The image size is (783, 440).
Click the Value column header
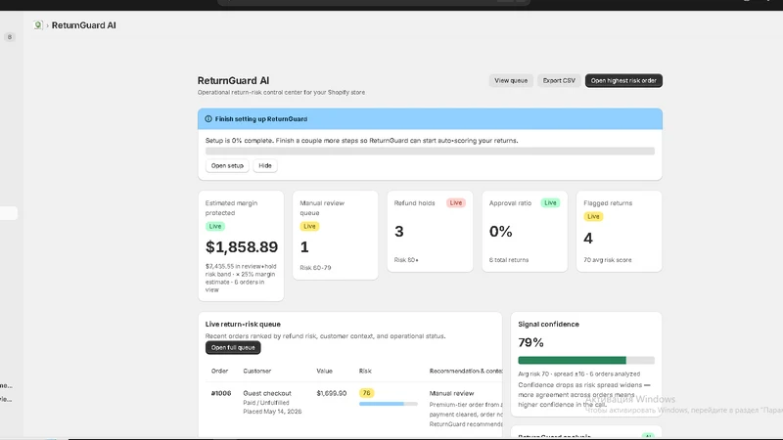point(324,372)
